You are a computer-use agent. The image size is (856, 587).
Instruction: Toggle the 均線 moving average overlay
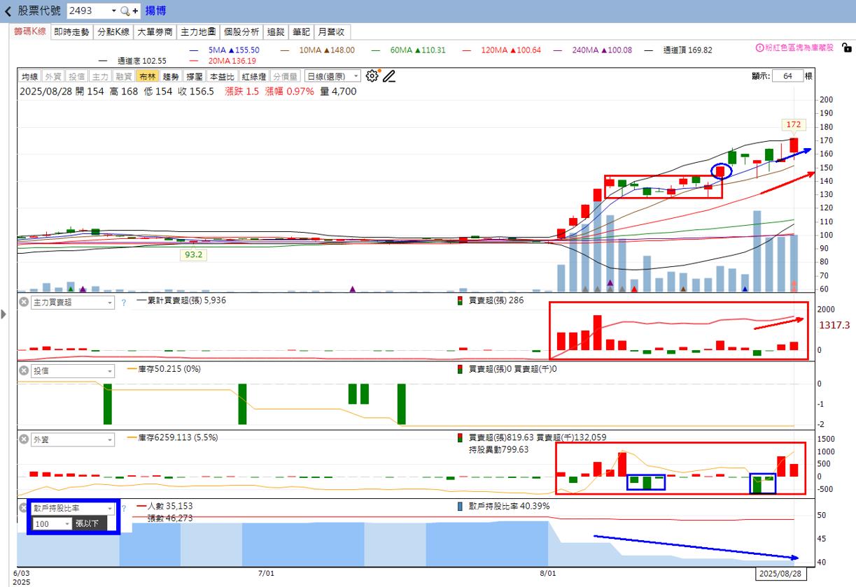tap(29, 76)
